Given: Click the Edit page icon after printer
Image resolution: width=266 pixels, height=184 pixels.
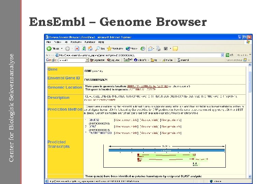Looking at the screenshot, I should click(x=166, y=49).
